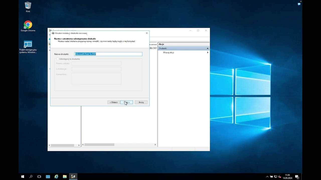The image size is (321, 180).
Task: Click the Nazwa drukarki input field
Action: pos(108,54)
